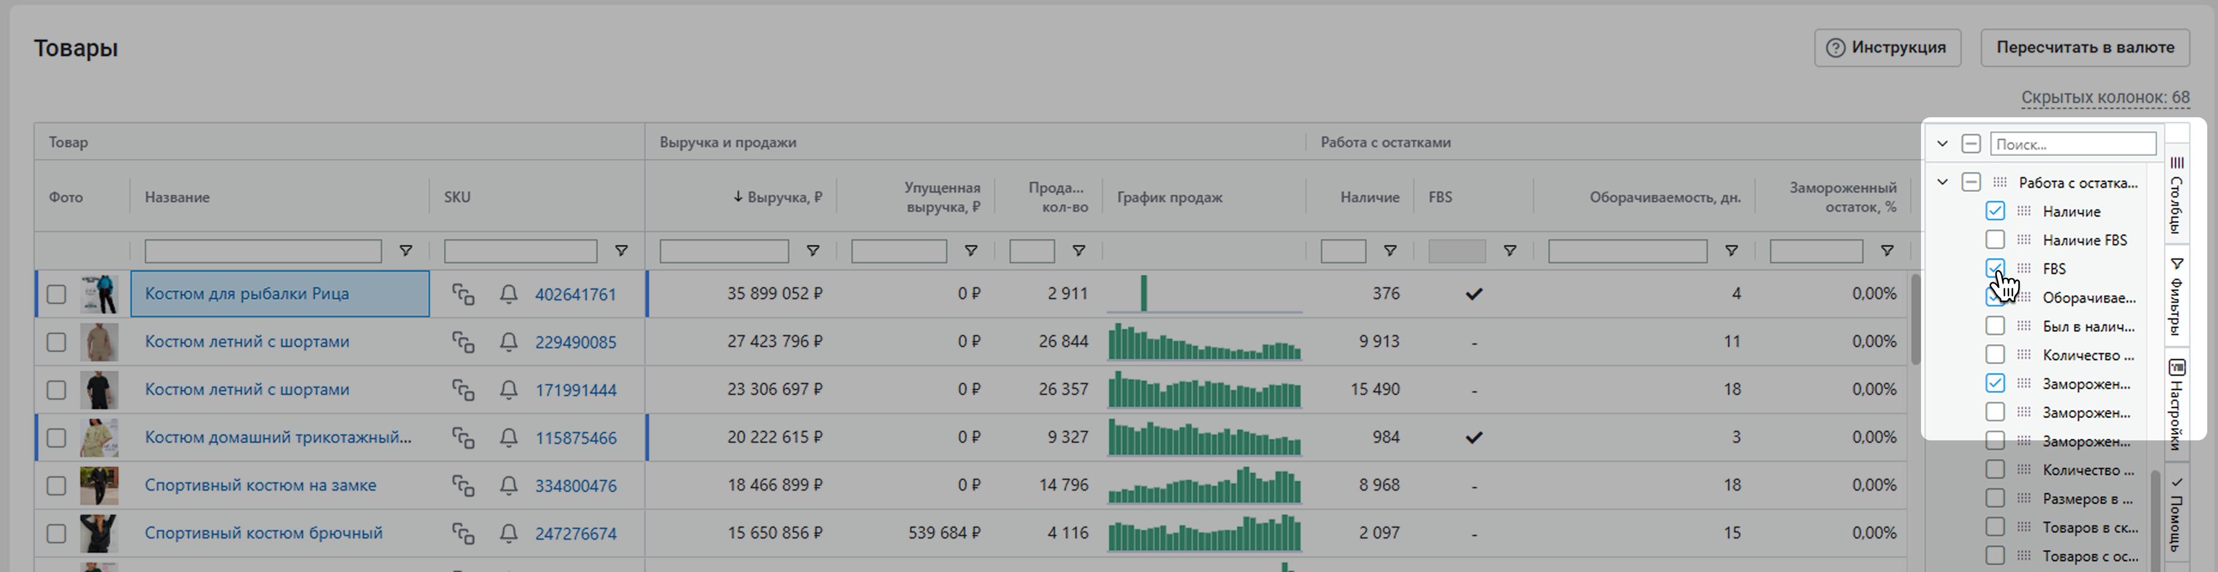Screen dimensions: 2218x572
Task: Collapse all column groups chevron near search
Action: tap(1943, 144)
